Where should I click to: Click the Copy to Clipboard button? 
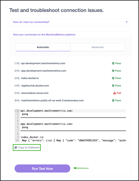(x=27, y=147)
